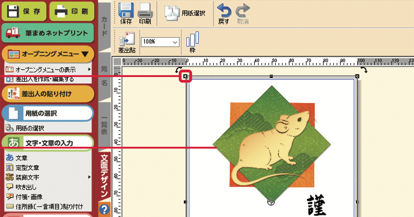The image size is (414, 217).
Task: Expand the オープニングメニュー section
Action: (48, 54)
